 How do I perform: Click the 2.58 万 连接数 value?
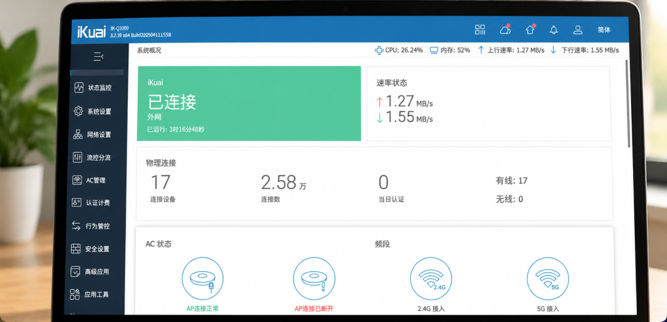(x=283, y=183)
